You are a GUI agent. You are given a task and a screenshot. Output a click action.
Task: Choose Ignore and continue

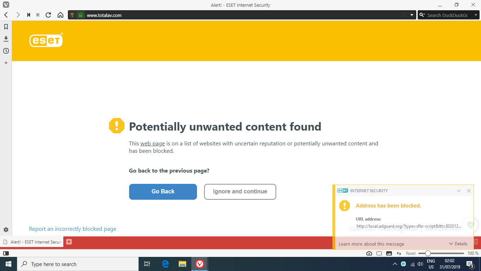[240, 192]
